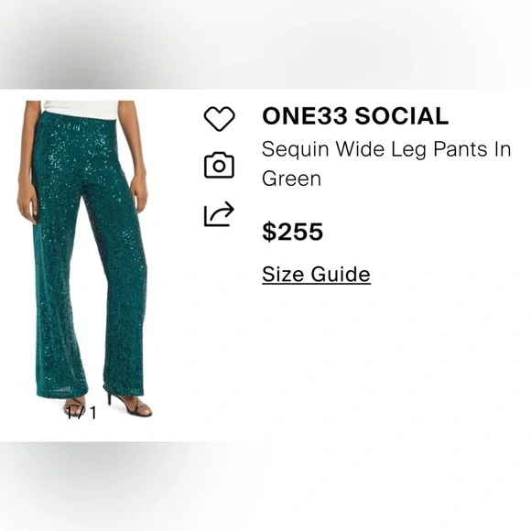Screen dimensions: 531x531
Task: Click the $255 price label
Action: (293, 232)
